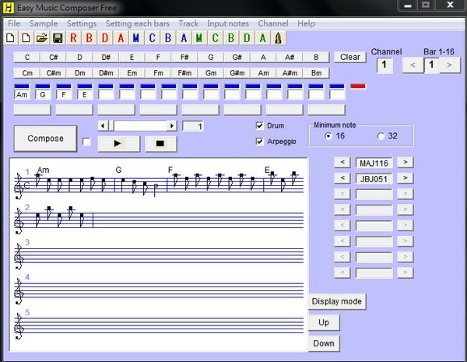Select the G#m chord button
467x362 pixels.
click(237, 73)
